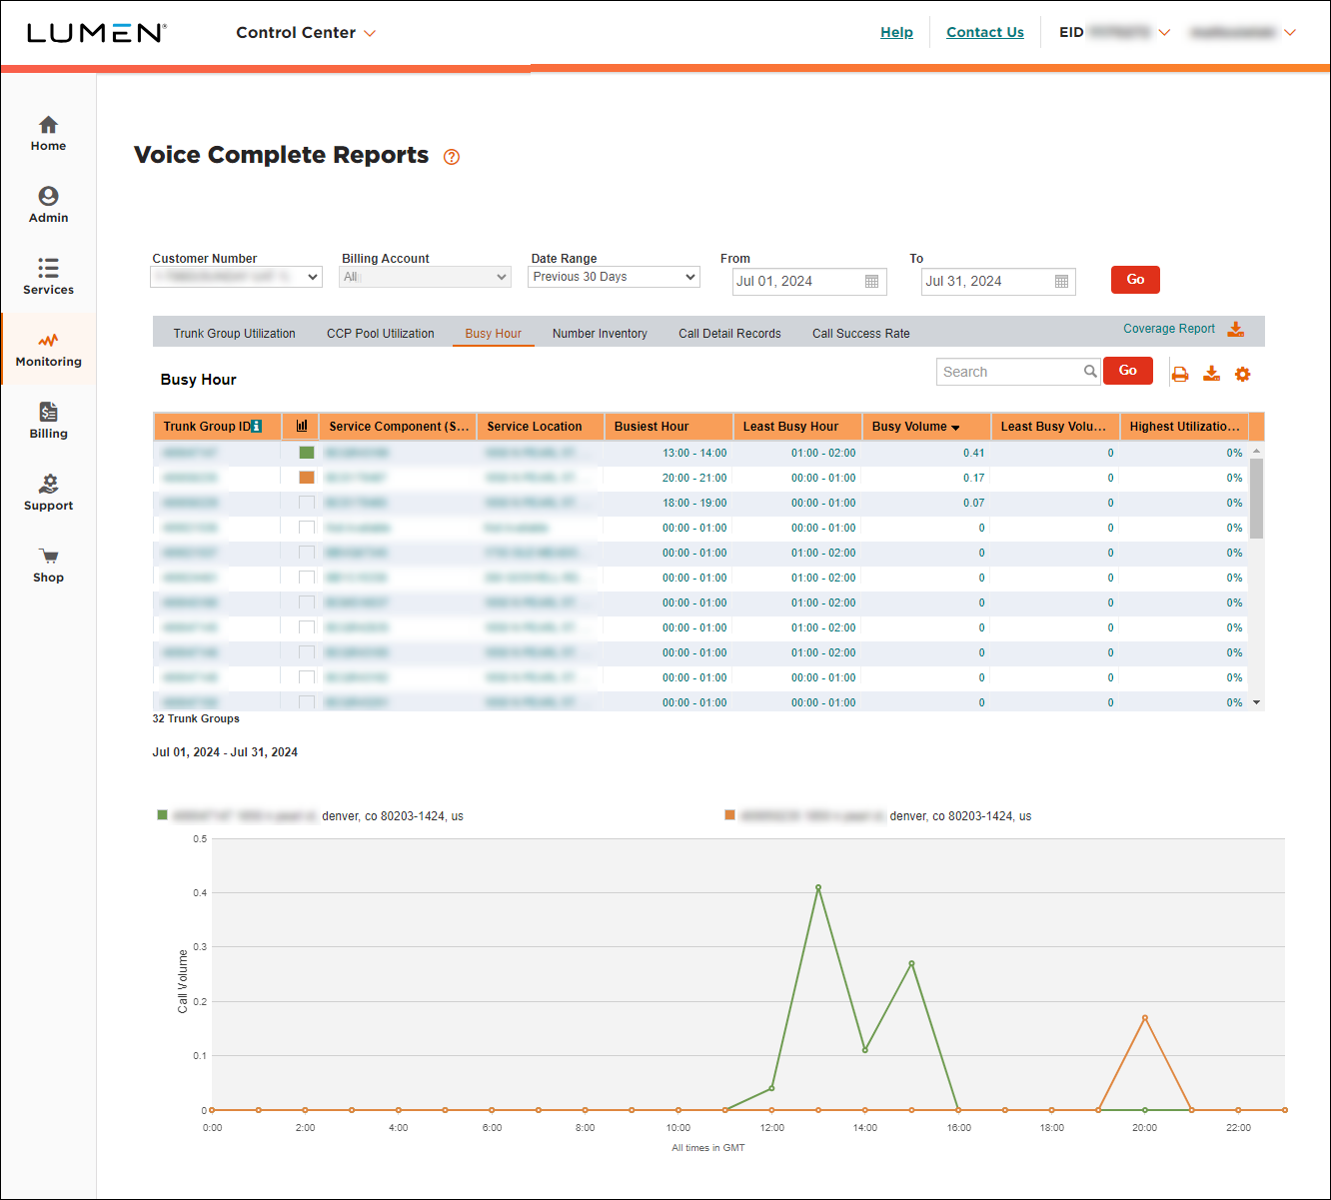
Task: Open the Home section in the sidebar
Action: pyautogui.click(x=48, y=133)
